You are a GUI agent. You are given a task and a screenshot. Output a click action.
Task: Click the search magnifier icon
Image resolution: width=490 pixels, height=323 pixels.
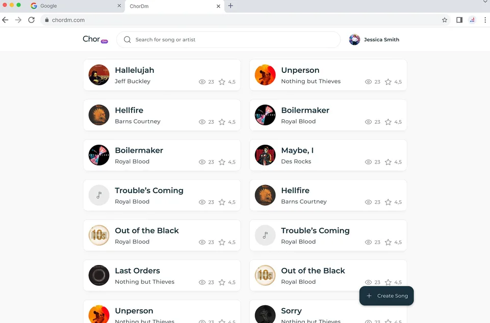127,40
